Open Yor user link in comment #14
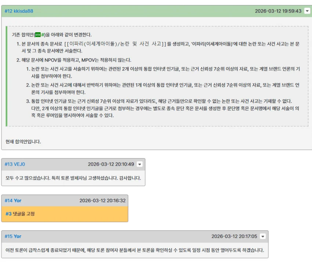This screenshot has width=312, height=262. [18, 200]
